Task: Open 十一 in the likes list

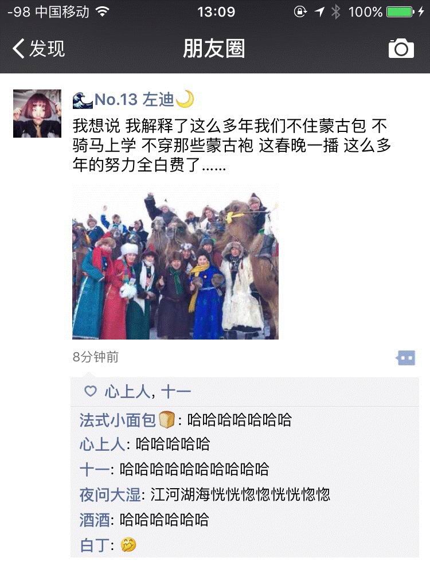Action: point(176,392)
